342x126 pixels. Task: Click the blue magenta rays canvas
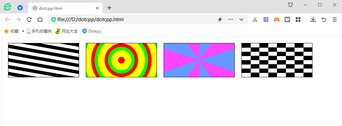(199, 60)
